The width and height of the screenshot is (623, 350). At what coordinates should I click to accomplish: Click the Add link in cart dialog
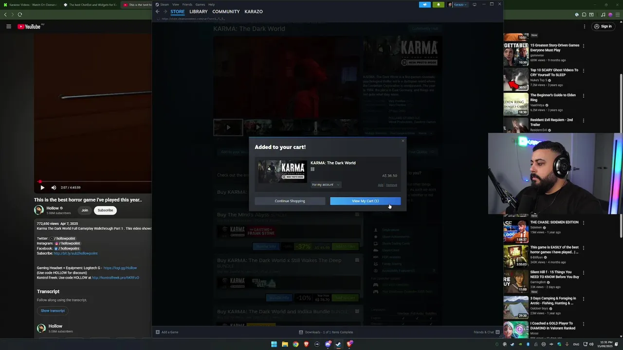coord(381,185)
